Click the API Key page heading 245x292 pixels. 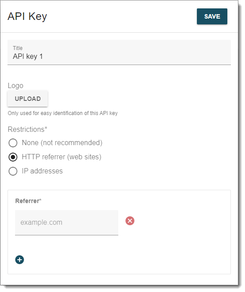click(27, 16)
